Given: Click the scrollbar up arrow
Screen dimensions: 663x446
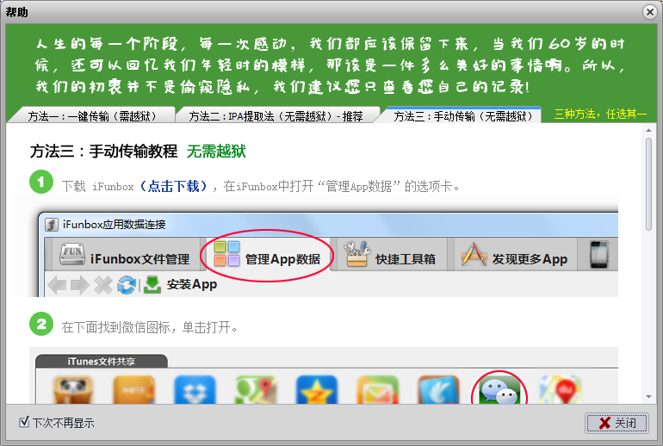Looking at the screenshot, I should coord(648,131).
